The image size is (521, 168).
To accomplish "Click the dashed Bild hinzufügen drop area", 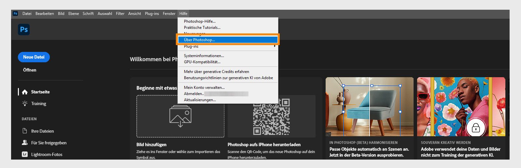I will (x=180, y=116).
